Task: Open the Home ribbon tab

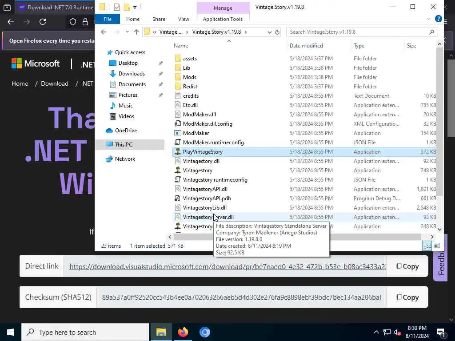Action: click(132, 19)
